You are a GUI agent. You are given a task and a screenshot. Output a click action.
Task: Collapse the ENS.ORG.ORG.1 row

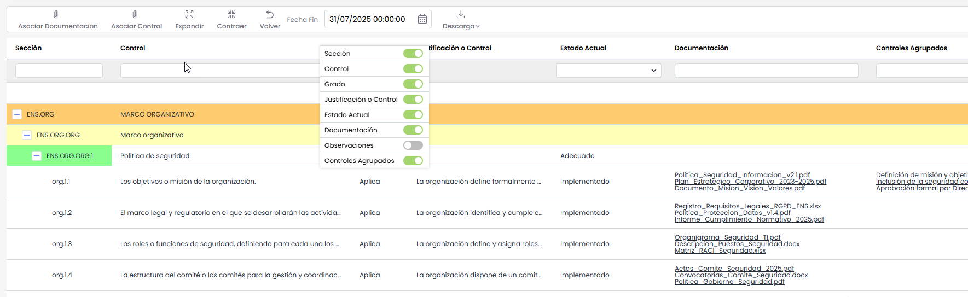37,156
